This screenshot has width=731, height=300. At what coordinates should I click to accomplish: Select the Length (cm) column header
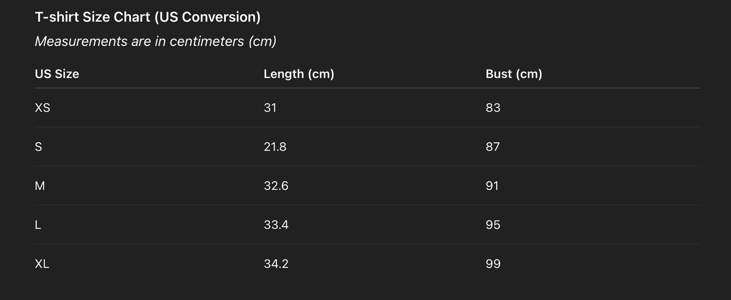tap(299, 74)
